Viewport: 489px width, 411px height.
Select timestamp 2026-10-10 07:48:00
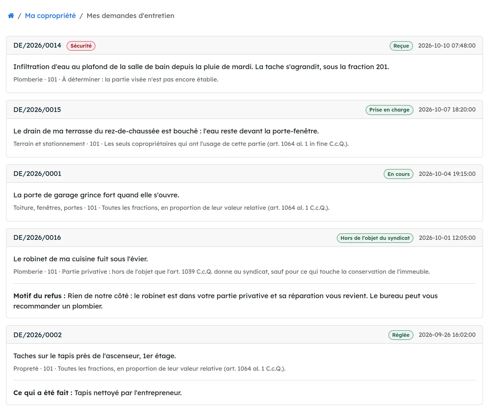pos(447,45)
